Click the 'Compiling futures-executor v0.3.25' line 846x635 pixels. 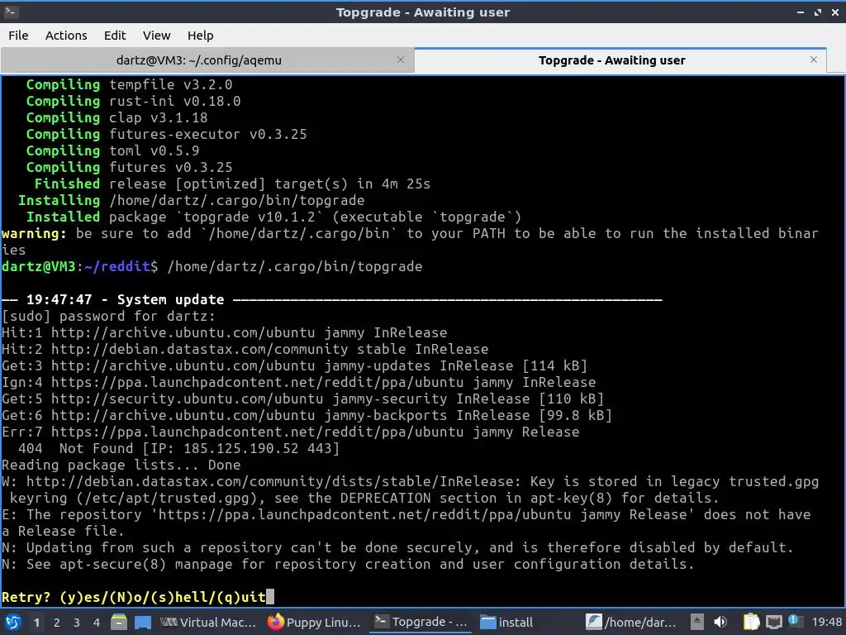[166, 134]
